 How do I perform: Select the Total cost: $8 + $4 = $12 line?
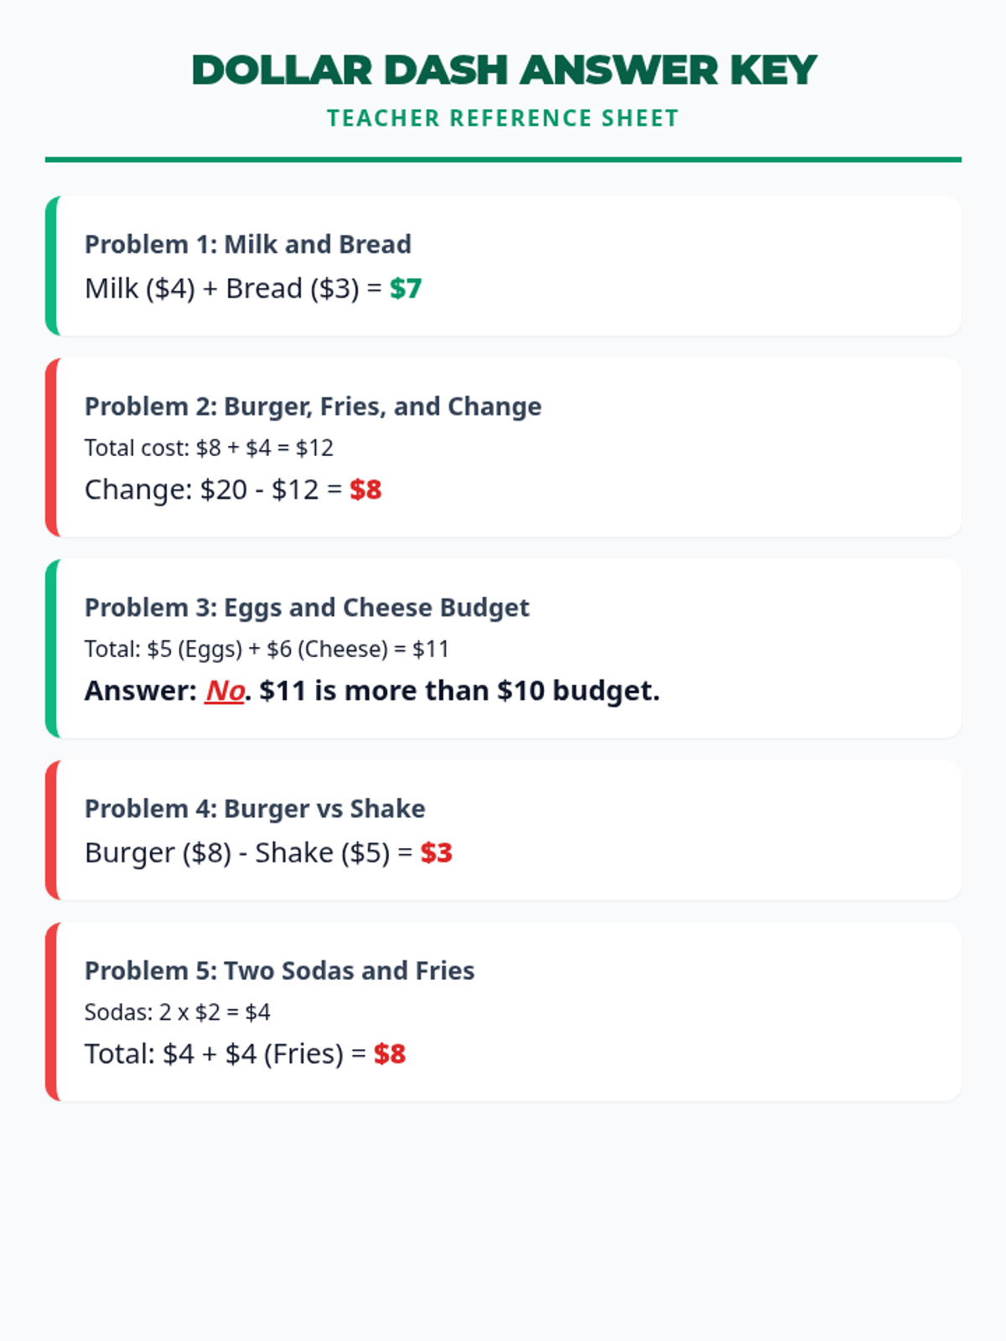tap(209, 448)
